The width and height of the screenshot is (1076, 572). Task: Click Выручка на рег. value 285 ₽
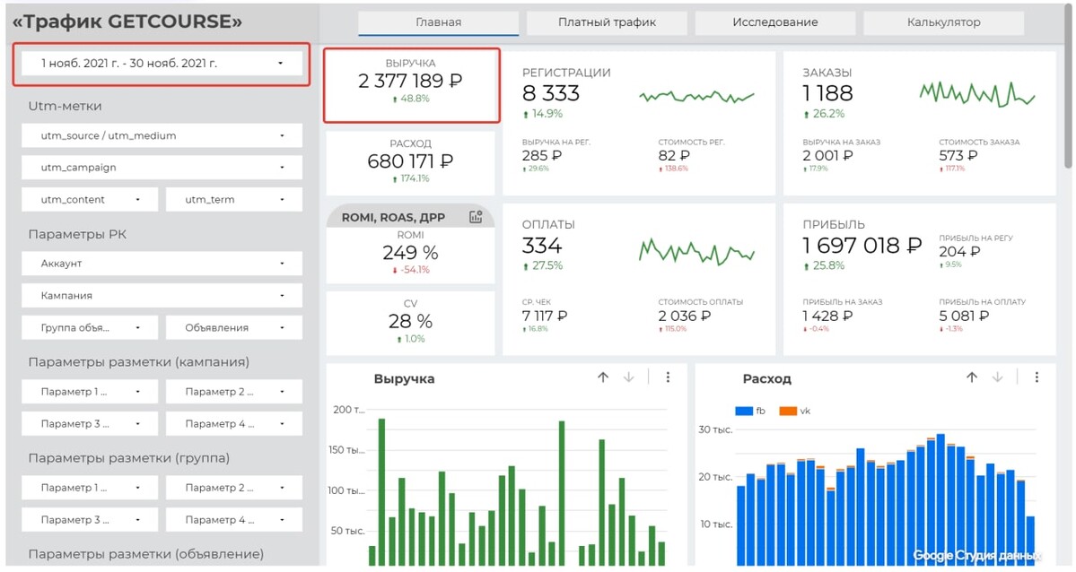[x=541, y=156]
